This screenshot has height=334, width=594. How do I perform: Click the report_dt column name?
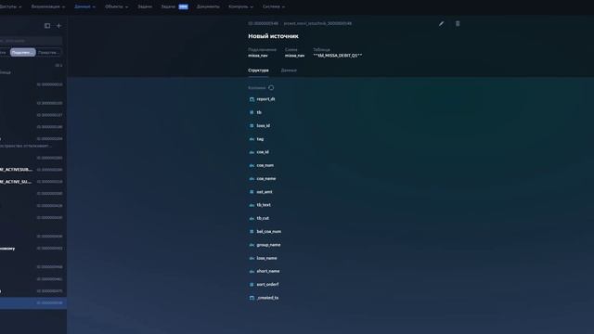pyautogui.click(x=266, y=99)
